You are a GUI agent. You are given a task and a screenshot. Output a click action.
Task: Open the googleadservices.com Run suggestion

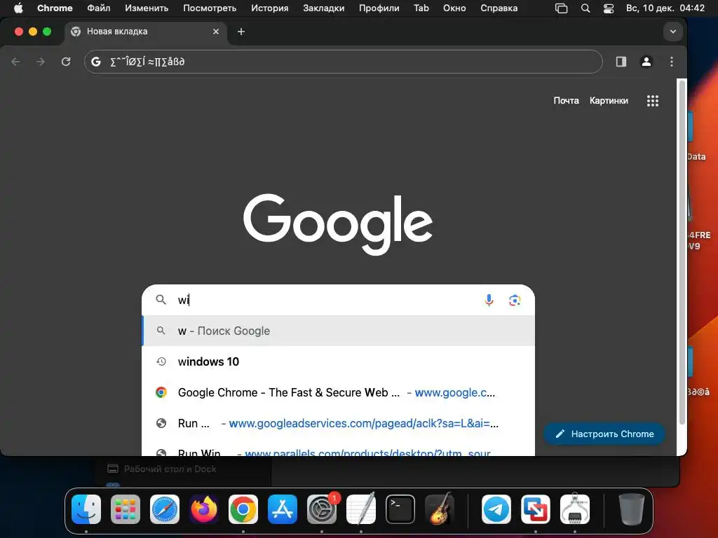coord(339,423)
